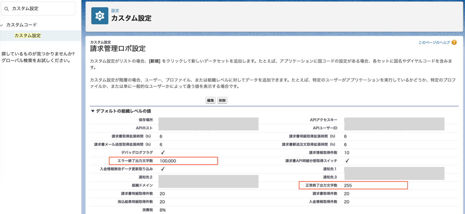Click the 設定 breadcrumb link
This screenshot has width=465, height=214.
point(115,11)
